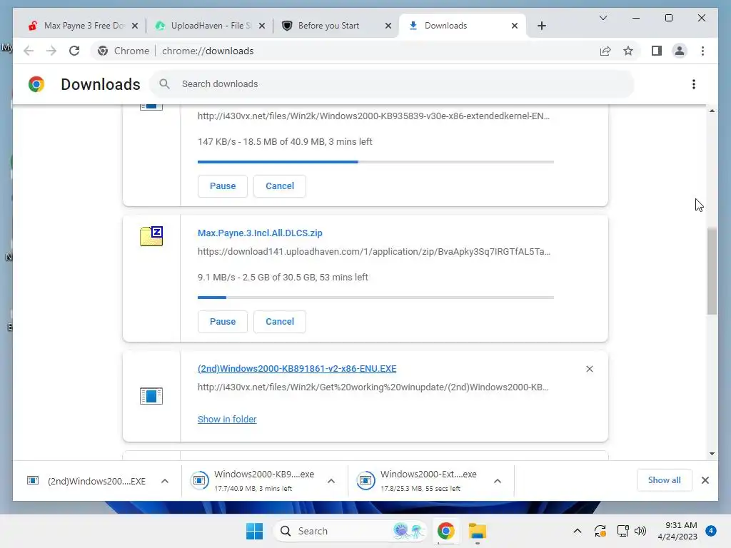The width and height of the screenshot is (731, 548).
Task: Click progress bar of 18.5 MB of 40.9 MB download
Action: pyautogui.click(x=375, y=162)
